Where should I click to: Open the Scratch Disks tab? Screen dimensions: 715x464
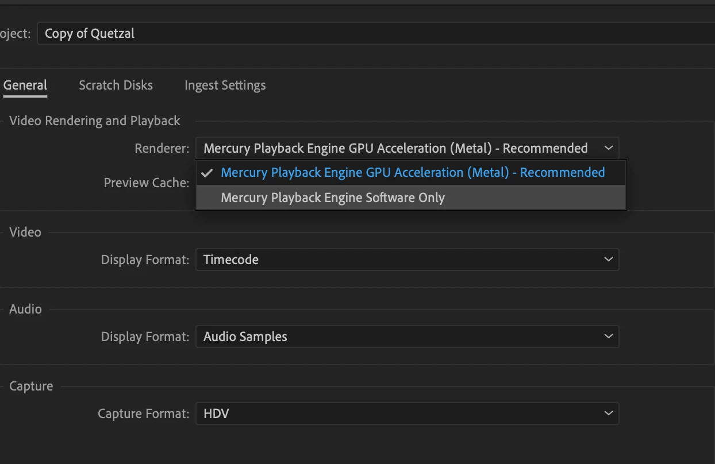(116, 86)
